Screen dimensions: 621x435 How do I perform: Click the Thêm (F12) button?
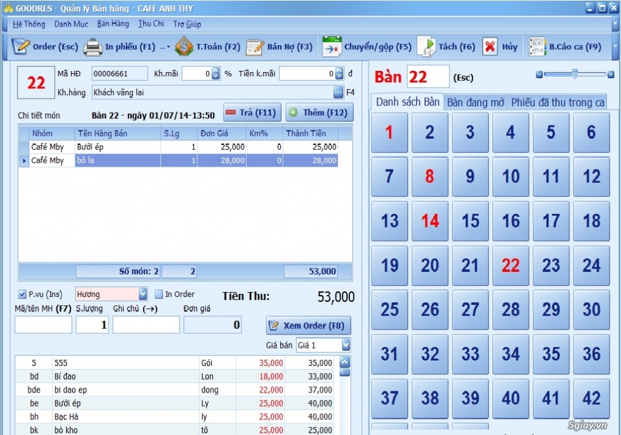(319, 113)
